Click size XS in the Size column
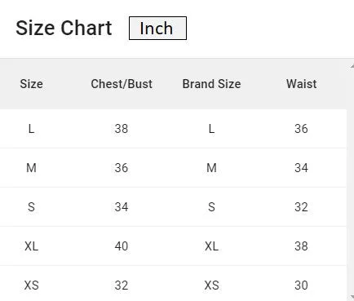The image size is (354, 301). [x=31, y=286]
